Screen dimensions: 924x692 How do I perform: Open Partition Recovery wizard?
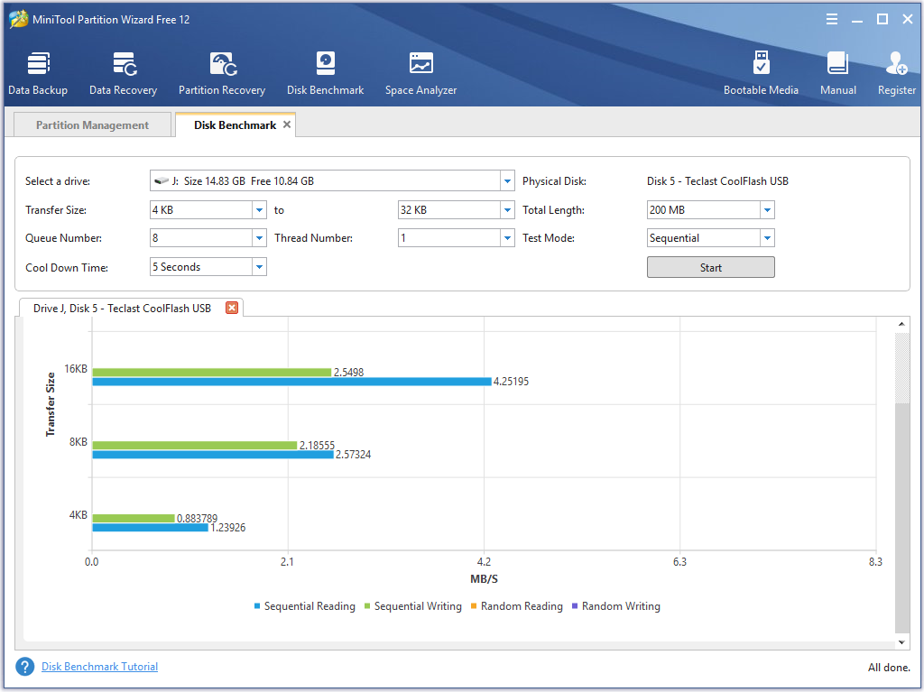point(222,73)
